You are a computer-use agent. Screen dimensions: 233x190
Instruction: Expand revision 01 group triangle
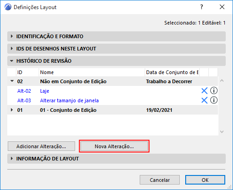[12, 110]
